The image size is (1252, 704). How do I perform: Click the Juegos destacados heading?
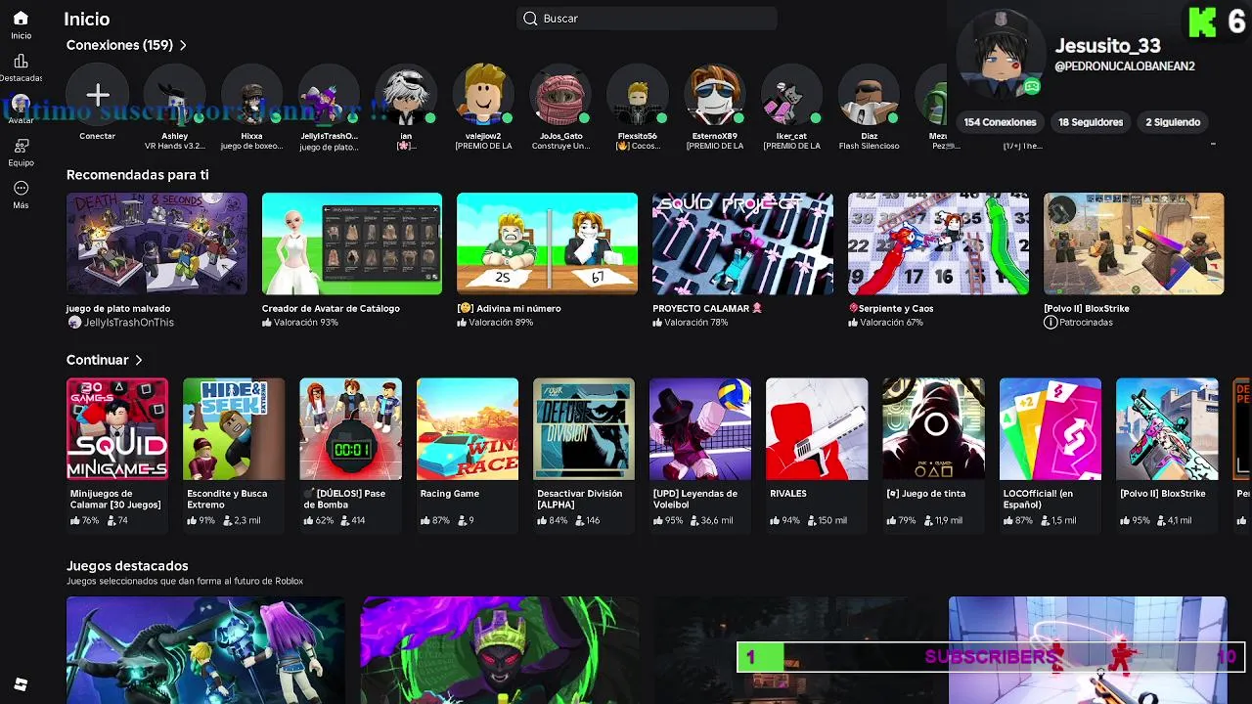click(x=127, y=566)
